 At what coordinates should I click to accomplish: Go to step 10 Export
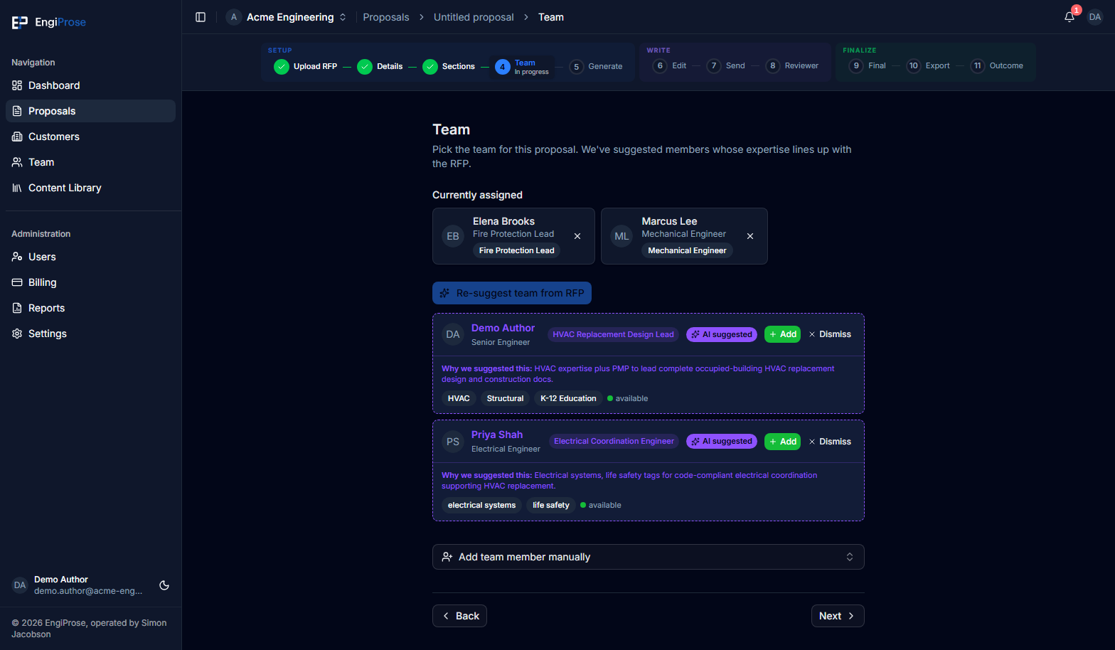click(928, 65)
